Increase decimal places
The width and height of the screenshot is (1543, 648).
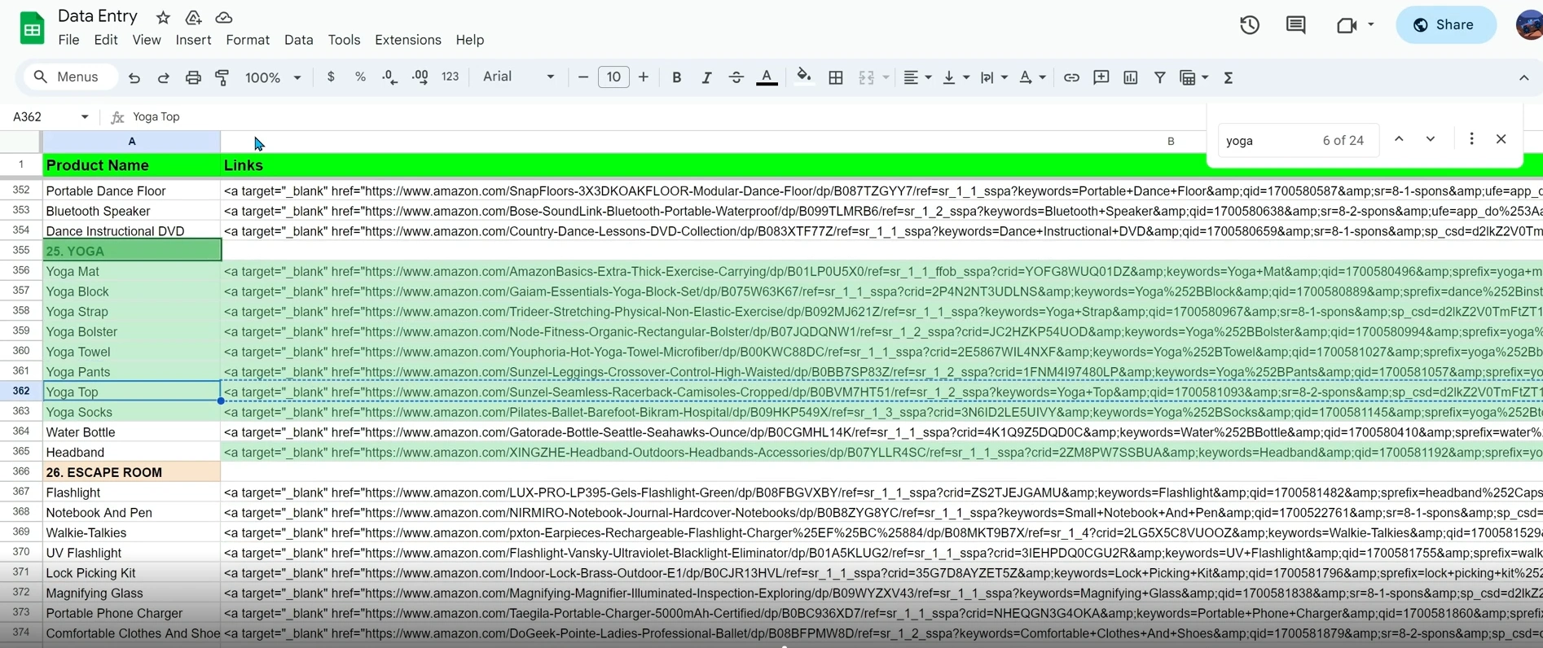pyautogui.click(x=420, y=77)
